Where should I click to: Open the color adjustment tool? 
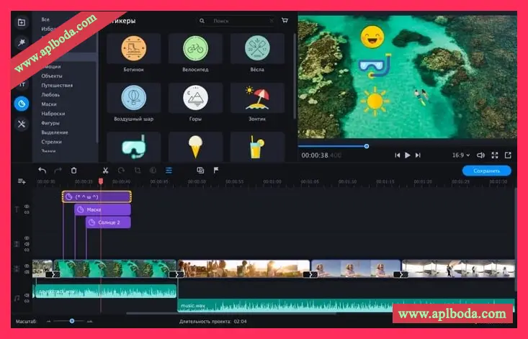pos(153,171)
